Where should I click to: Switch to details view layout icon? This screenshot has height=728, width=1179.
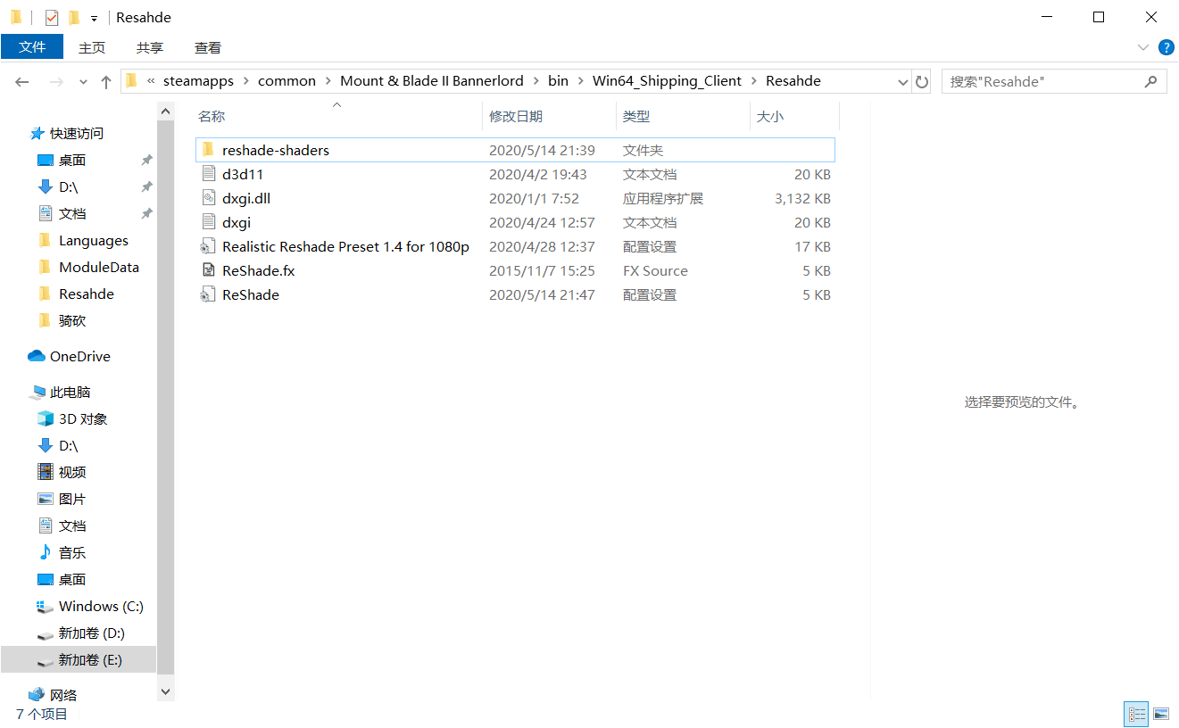[x=1137, y=714]
